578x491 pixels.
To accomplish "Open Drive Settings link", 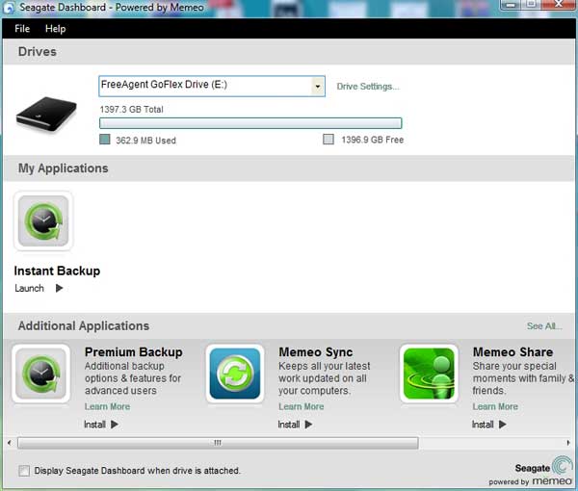I will coord(368,87).
